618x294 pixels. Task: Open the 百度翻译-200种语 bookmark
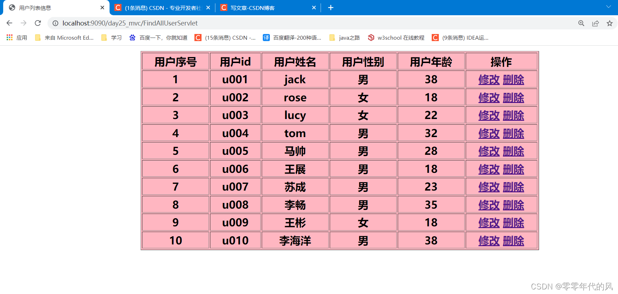[x=292, y=38]
